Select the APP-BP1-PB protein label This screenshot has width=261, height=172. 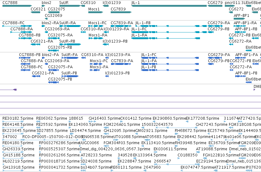coord(246,73)
